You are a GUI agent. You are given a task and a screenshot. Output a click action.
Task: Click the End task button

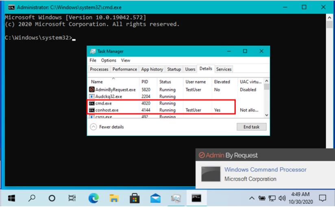click(x=252, y=127)
